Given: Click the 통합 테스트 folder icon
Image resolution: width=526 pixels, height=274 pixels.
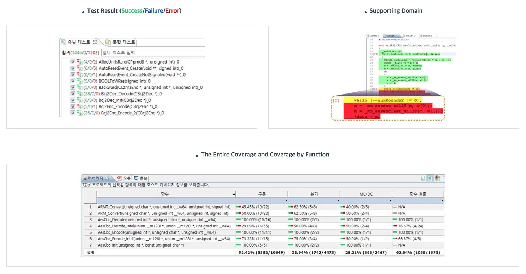Looking at the screenshot, I should (108, 42).
